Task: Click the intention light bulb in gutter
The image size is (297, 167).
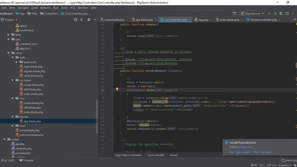Action: tap(117, 89)
